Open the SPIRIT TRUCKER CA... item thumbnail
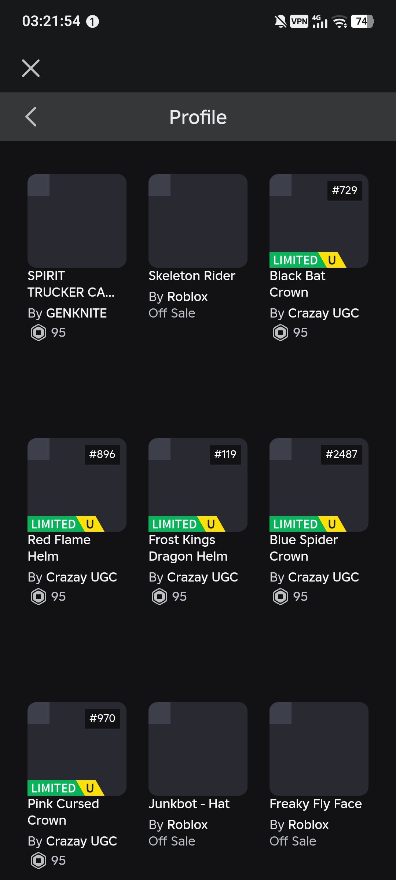 (77, 221)
